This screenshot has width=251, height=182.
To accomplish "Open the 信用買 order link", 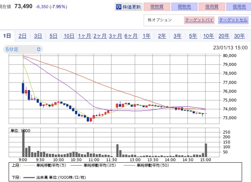I will click(x=212, y=7).
